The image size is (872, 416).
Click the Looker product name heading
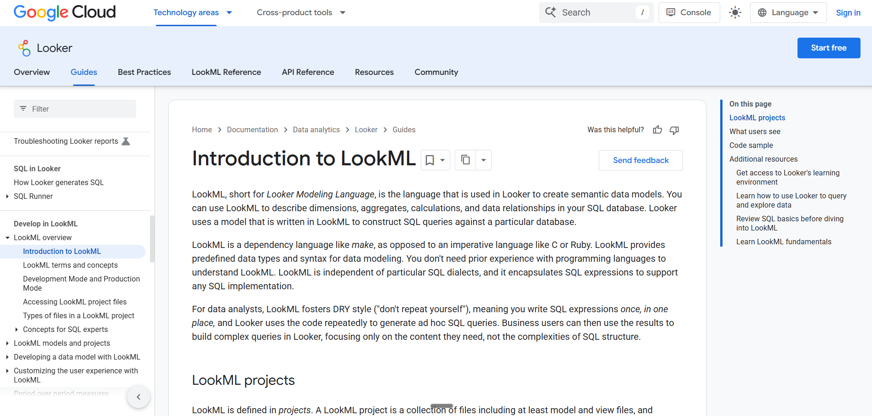pos(54,48)
